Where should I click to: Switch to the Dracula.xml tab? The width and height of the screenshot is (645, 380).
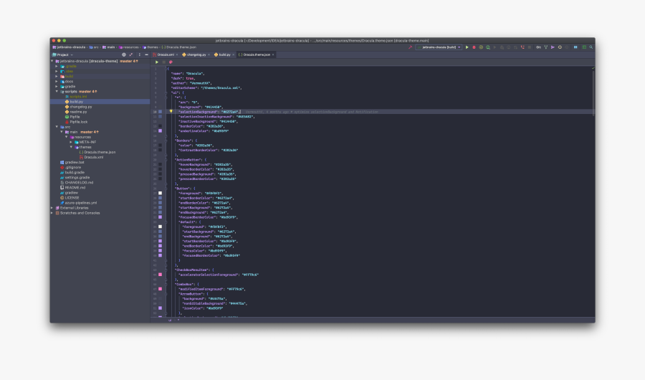click(x=165, y=54)
